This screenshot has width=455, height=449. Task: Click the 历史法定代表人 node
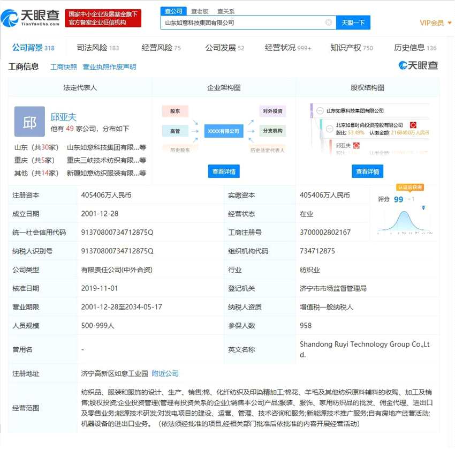[267, 150]
